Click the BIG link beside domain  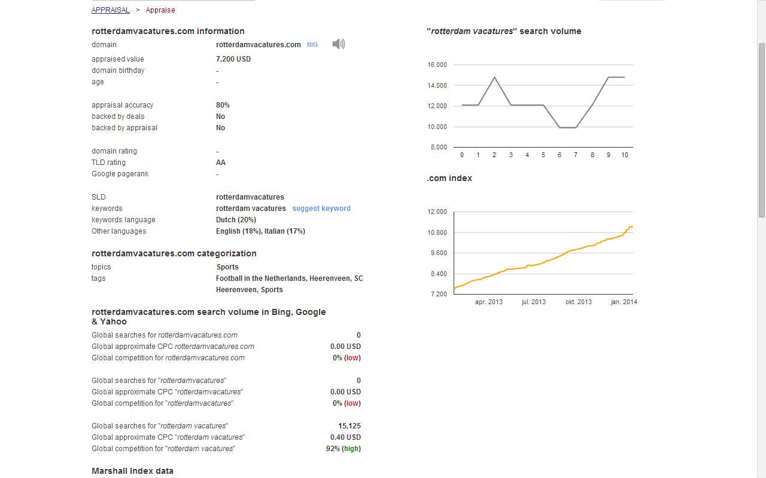(x=312, y=45)
